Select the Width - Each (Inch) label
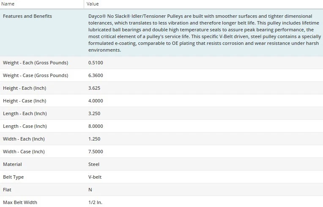 (x=24, y=139)
